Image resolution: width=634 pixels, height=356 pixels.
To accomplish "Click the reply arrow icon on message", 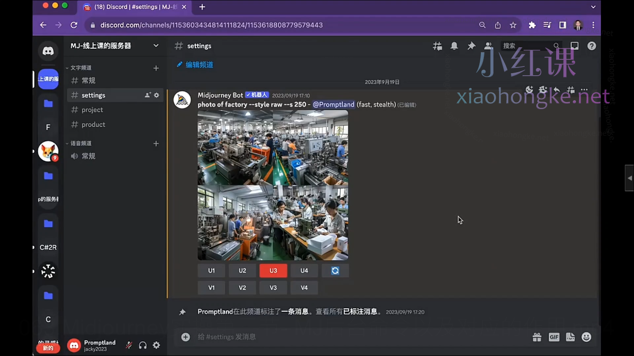I will coord(557,90).
